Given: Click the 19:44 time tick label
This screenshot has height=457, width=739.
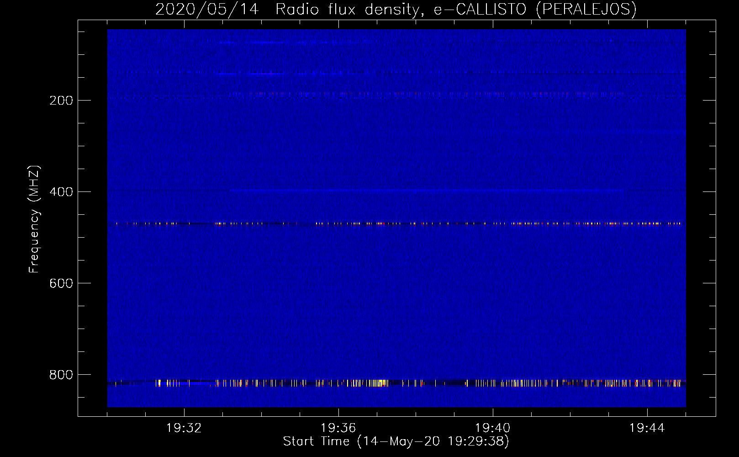Looking at the screenshot, I should [x=647, y=428].
